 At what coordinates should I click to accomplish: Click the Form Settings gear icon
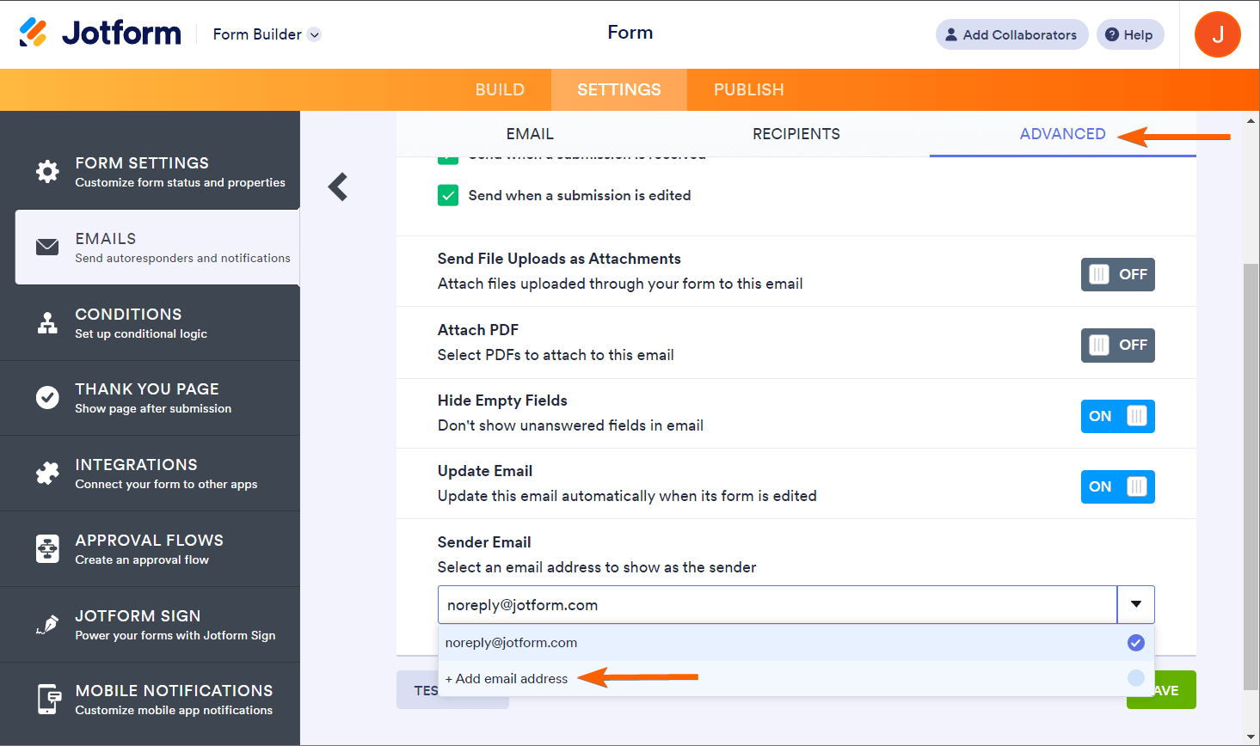coord(47,171)
